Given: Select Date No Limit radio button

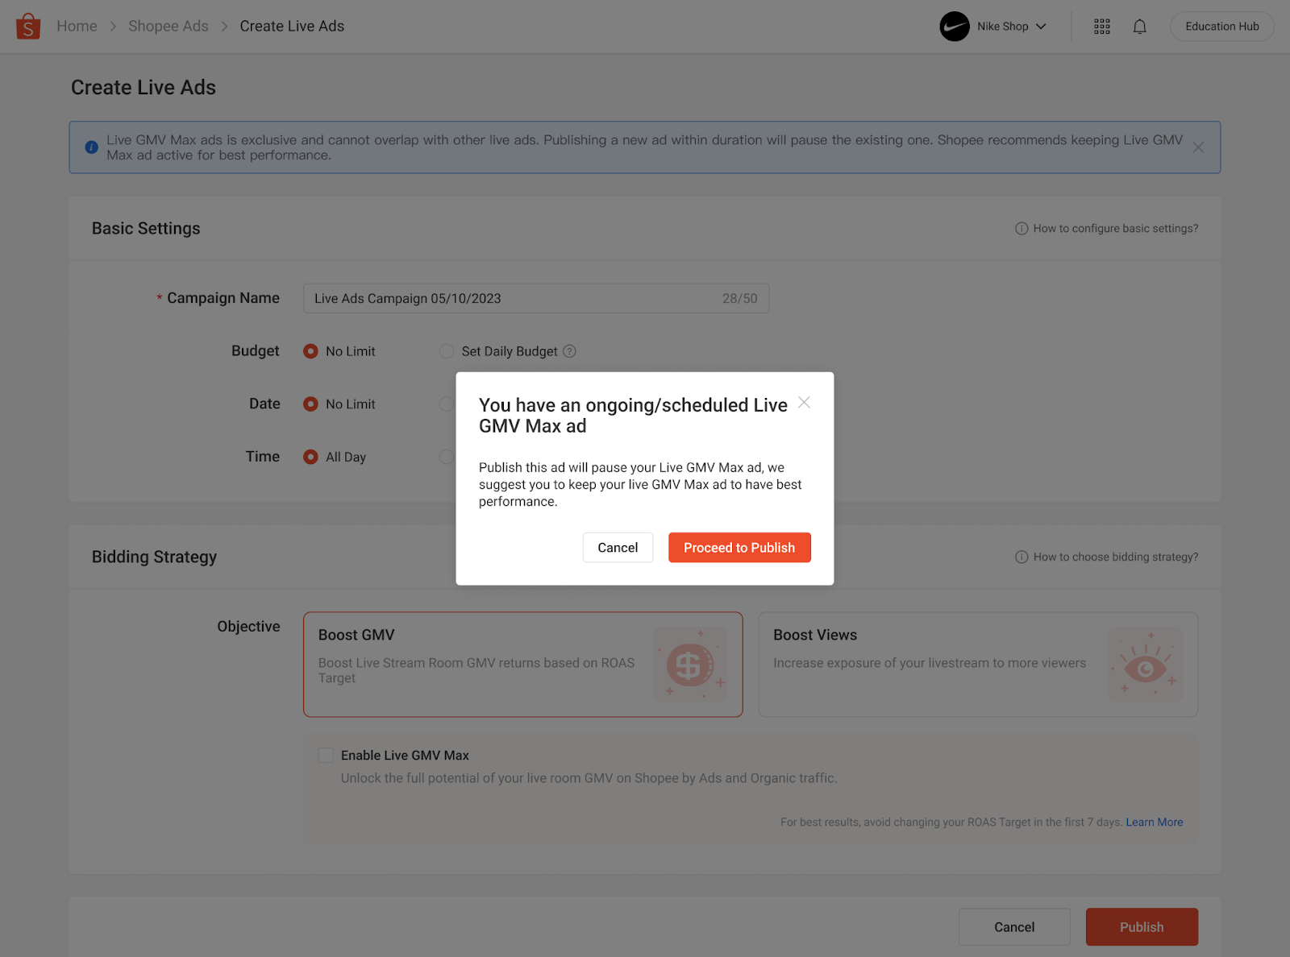Looking at the screenshot, I should (310, 404).
